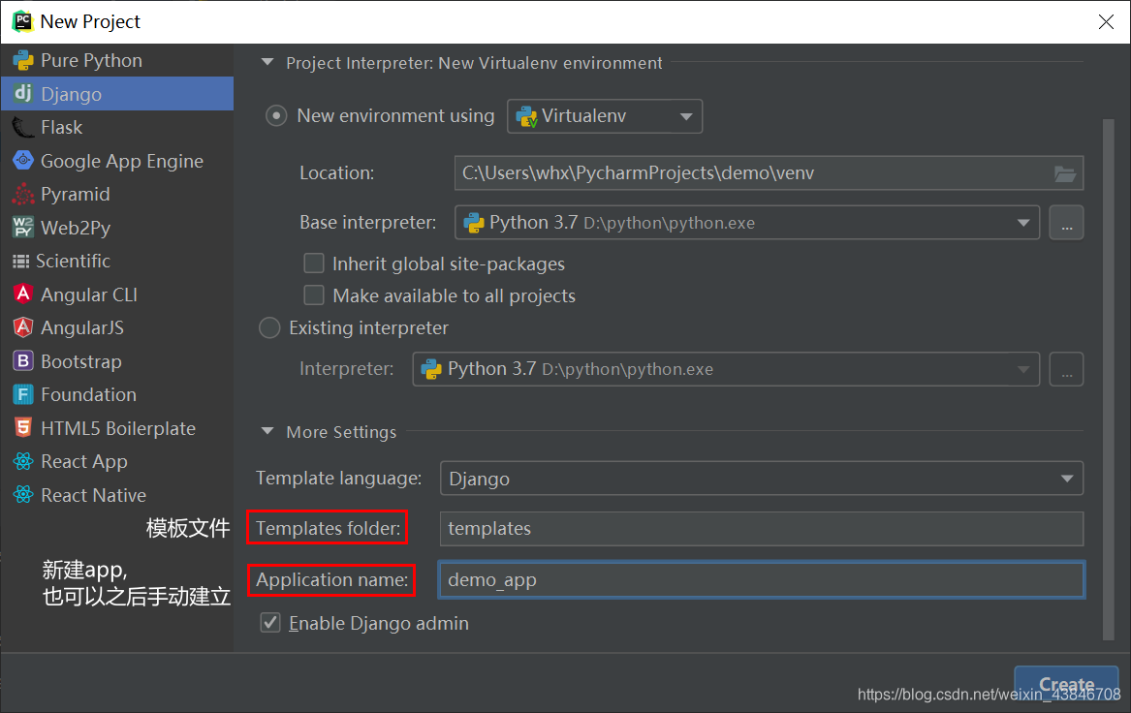The height and width of the screenshot is (713, 1131).
Task: Click the Django dj icon
Action: click(x=23, y=94)
